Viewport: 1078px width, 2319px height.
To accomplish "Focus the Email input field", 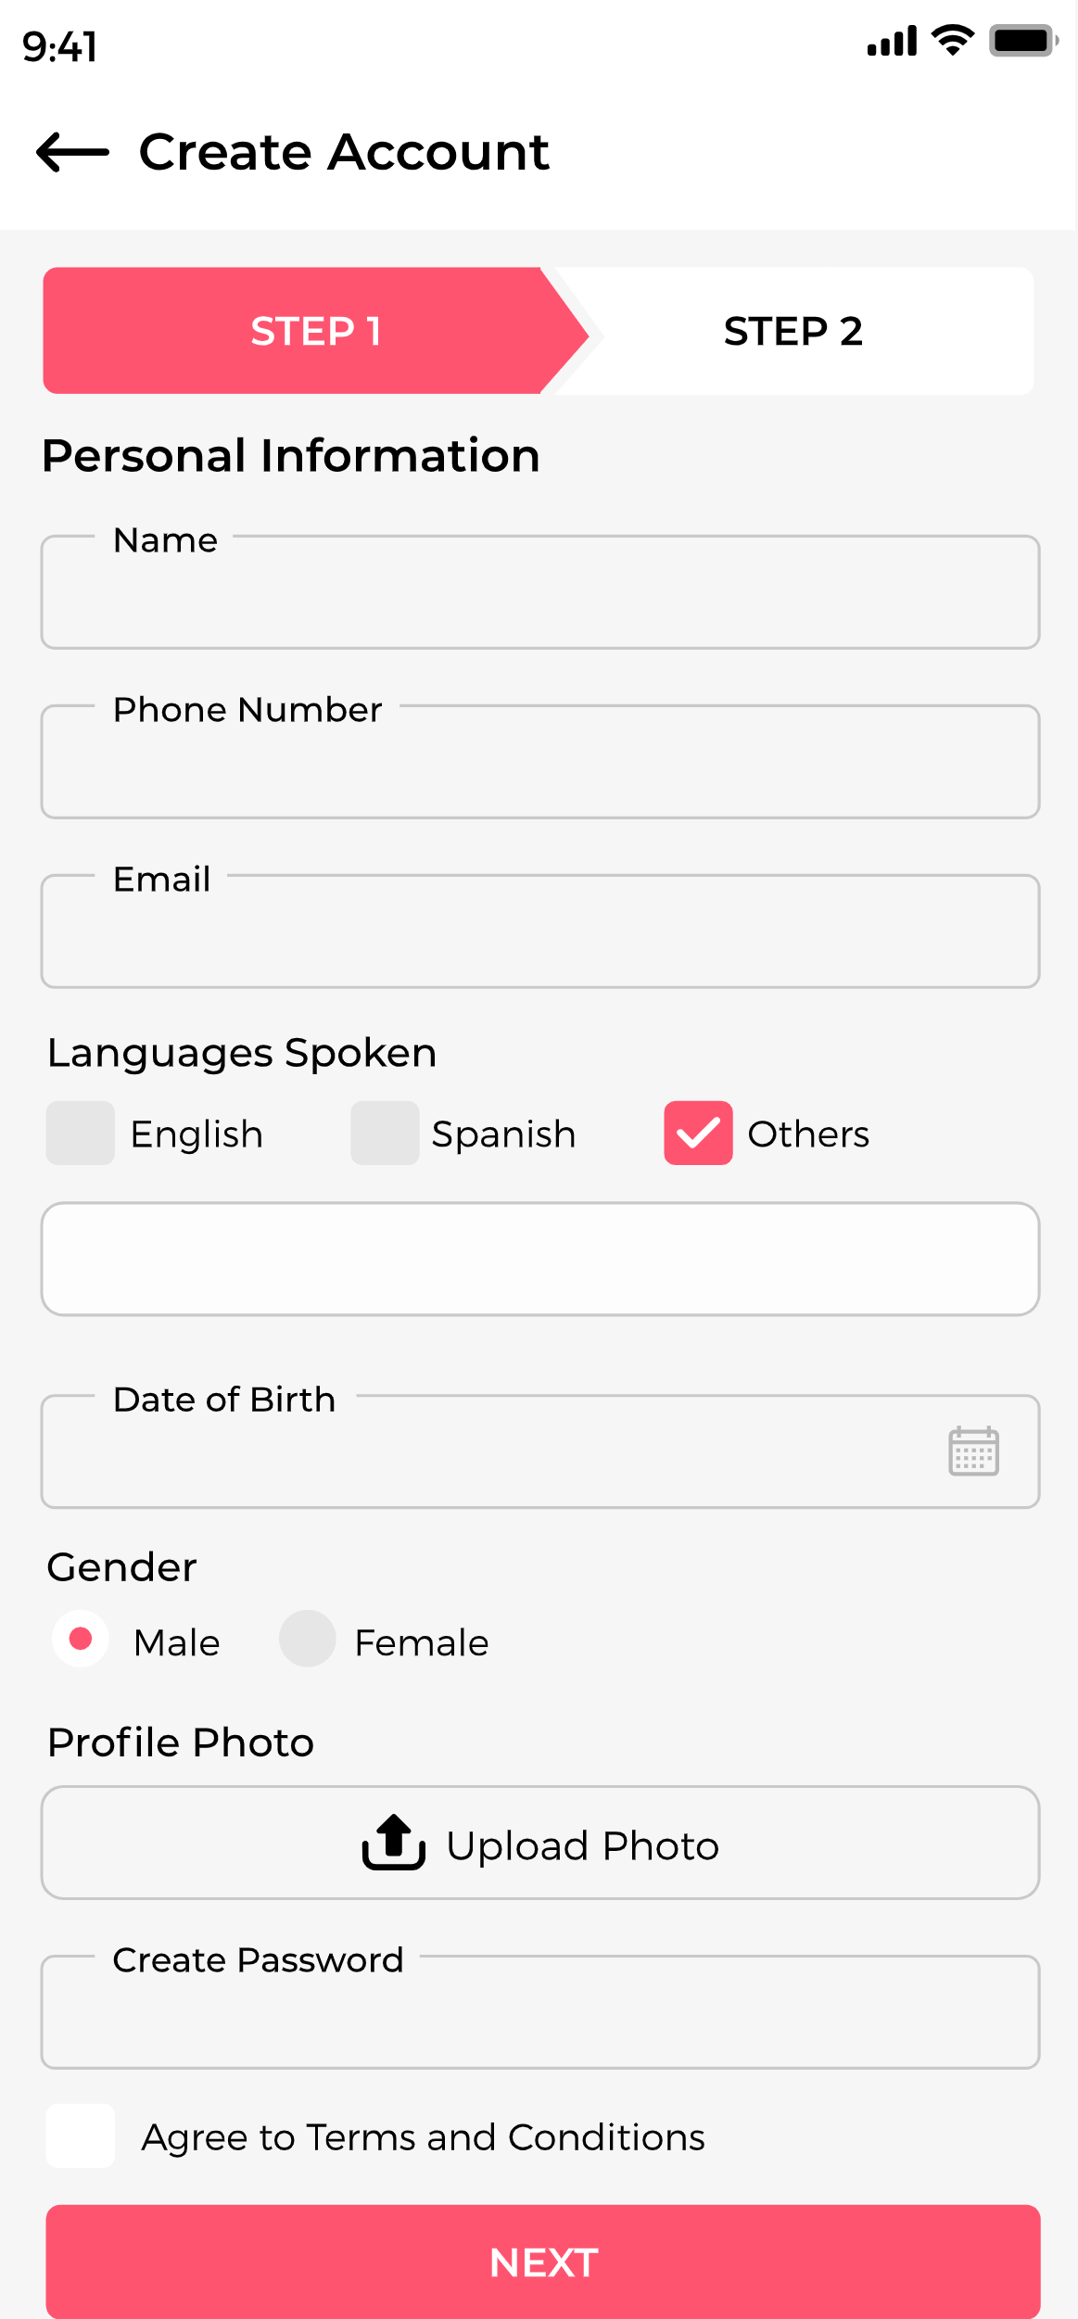I will click(540, 931).
